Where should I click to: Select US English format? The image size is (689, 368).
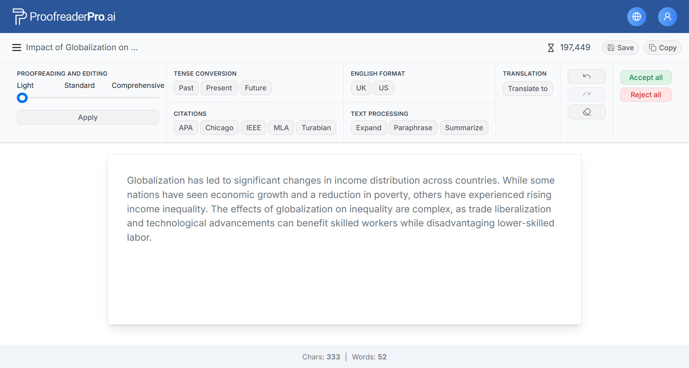tap(383, 88)
